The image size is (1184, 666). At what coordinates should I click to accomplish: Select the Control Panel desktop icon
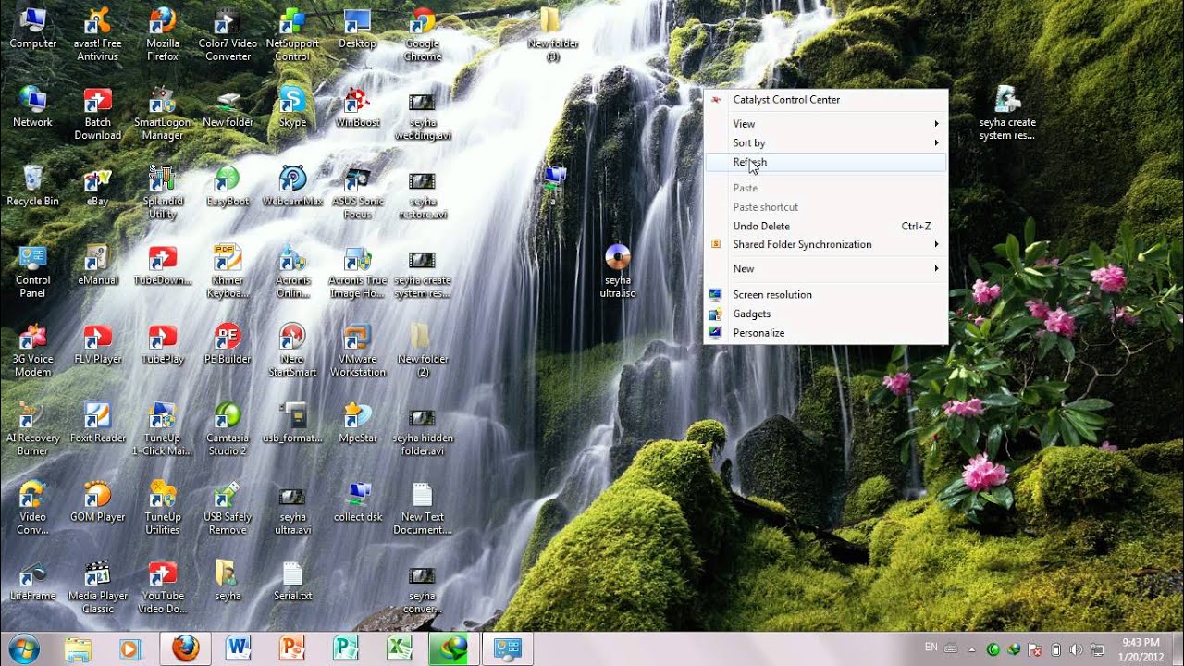point(32,271)
